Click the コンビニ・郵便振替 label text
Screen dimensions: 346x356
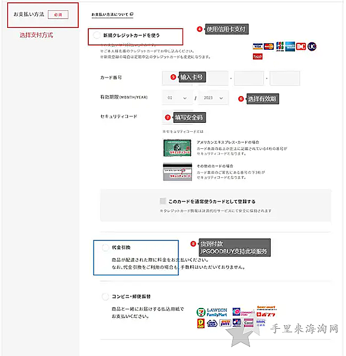(132, 297)
